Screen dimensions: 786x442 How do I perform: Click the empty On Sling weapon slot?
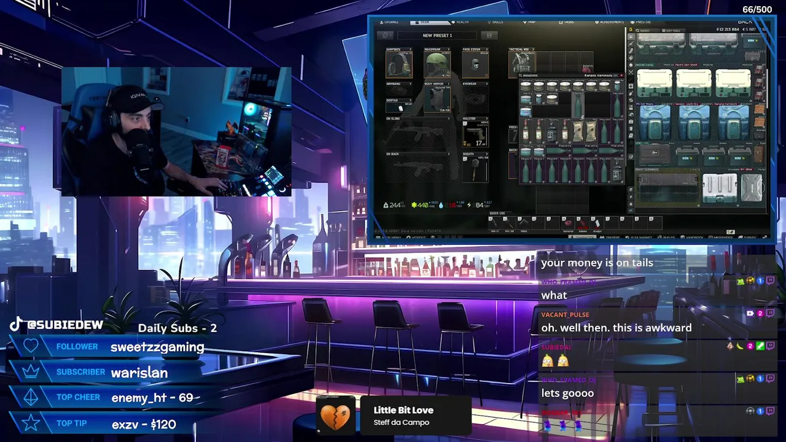(x=418, y=134)
